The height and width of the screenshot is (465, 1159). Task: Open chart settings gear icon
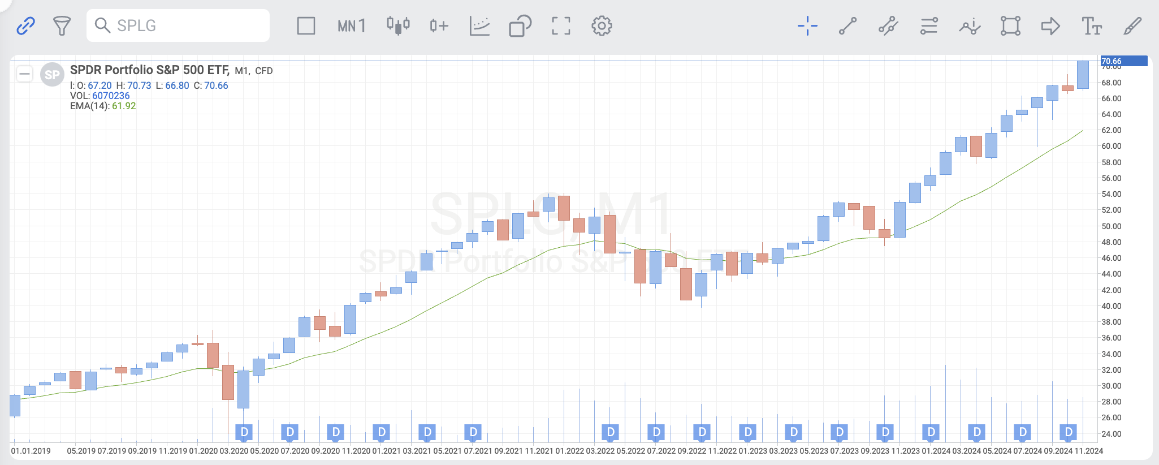602,26
